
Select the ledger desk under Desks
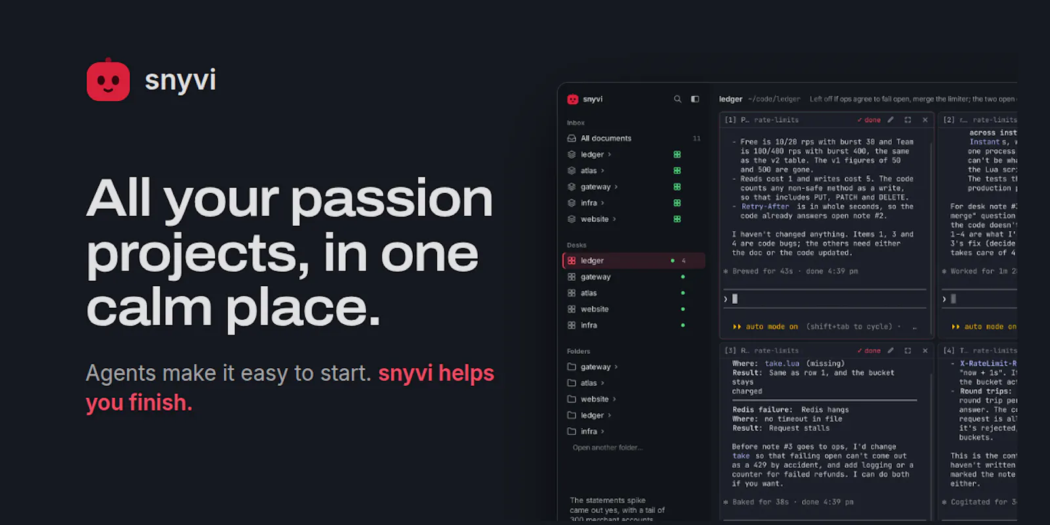tap(633, 261)
